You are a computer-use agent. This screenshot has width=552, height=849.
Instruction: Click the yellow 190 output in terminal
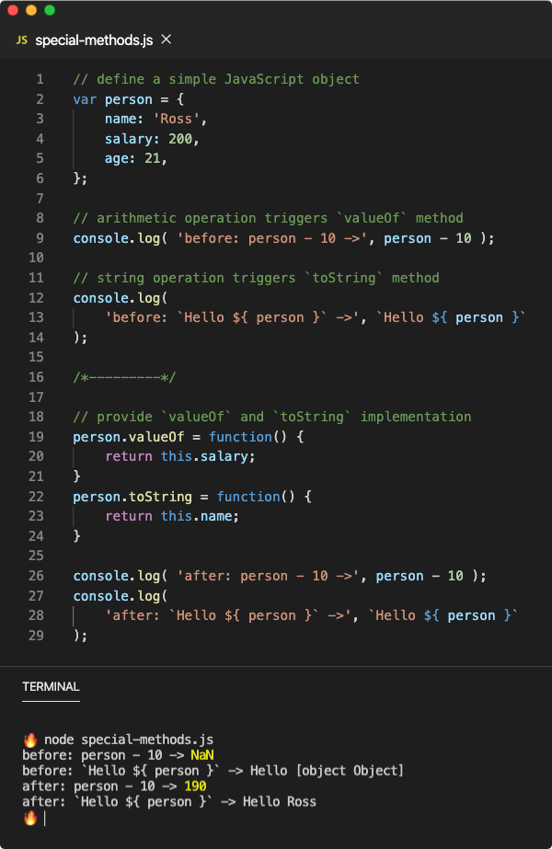point(195,786)
